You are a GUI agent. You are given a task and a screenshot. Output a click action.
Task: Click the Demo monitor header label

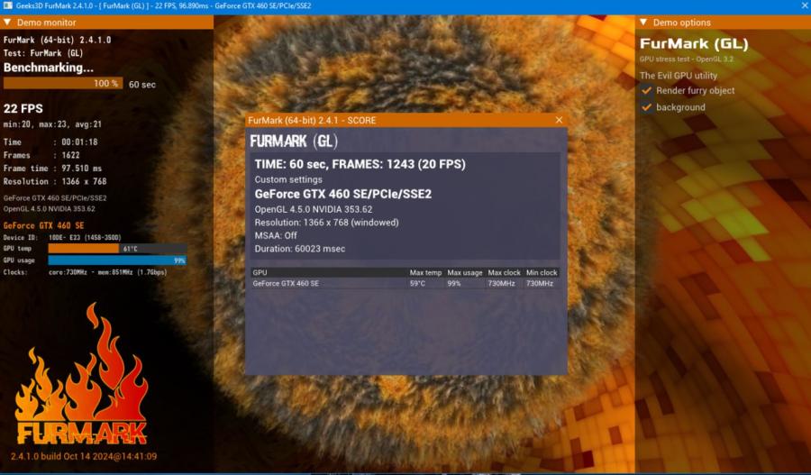tap(47, 23)
